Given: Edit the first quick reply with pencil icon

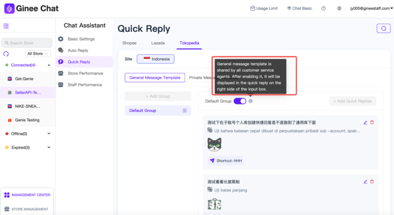Looking at the screenshot, I should pos(365,123).
